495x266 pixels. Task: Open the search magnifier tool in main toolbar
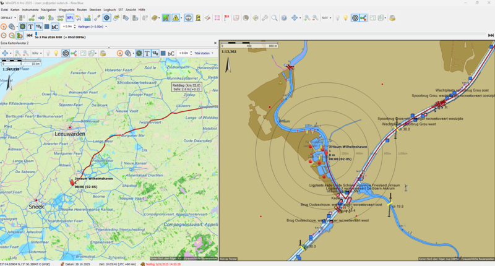274,18
